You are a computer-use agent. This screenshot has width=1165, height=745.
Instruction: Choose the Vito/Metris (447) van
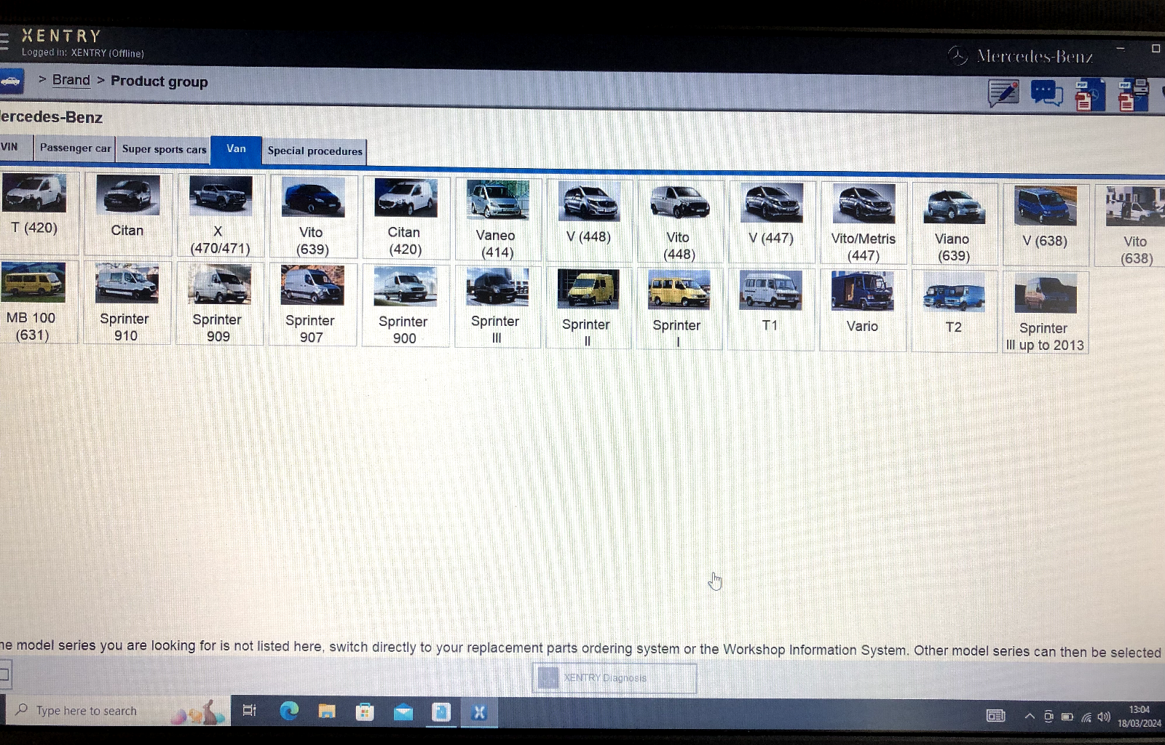tap(864, 223)
